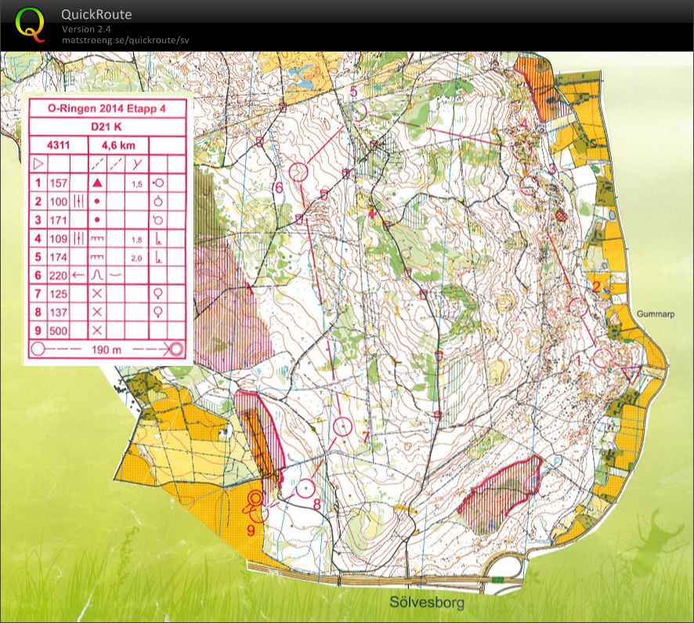Image resolution: width=694 pixels, height=623 pixels.
Task: Click the cliff symbol in row 4
Action: (x=97, y=239)
